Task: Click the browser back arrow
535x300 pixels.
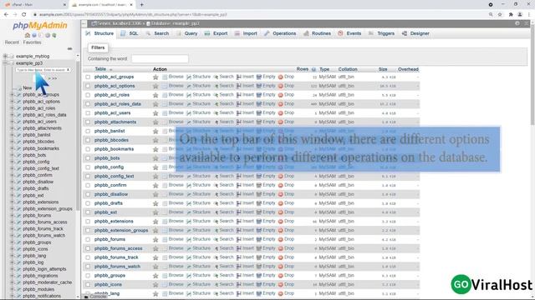Action: pos(6,15)
